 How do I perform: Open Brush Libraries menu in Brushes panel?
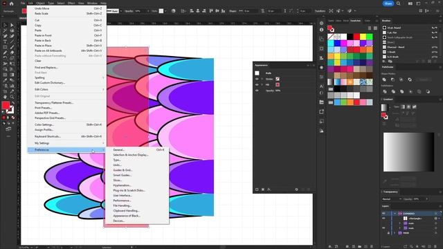click(384, 62)
